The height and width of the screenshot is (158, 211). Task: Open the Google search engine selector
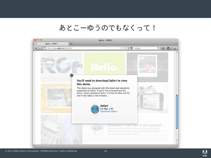pyautogui.click(x=132, y=48)
